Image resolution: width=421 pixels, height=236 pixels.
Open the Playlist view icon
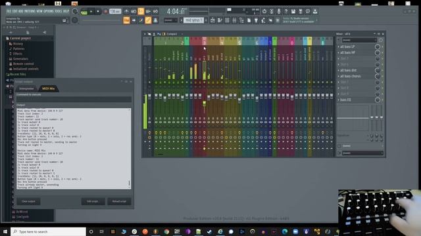click(212, 20)
